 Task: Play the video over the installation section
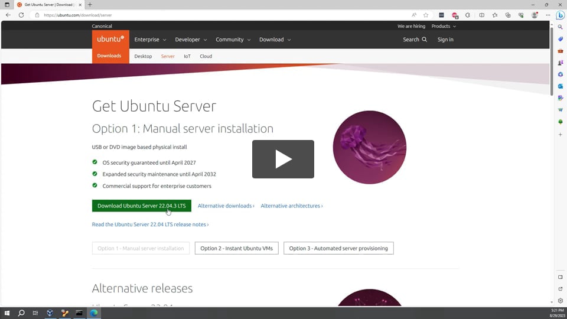[x=283, y=159]
